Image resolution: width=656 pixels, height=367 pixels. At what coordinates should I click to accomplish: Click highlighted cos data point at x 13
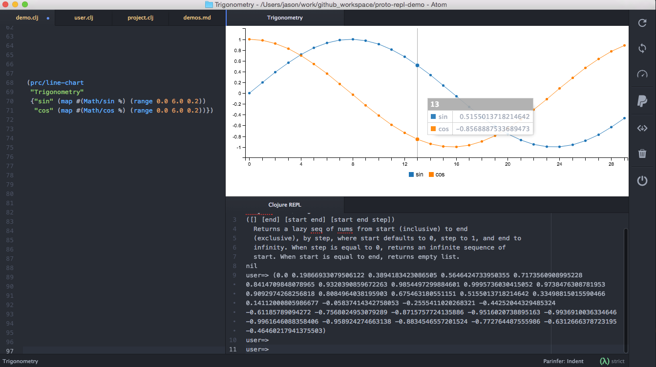click(417, 139)
